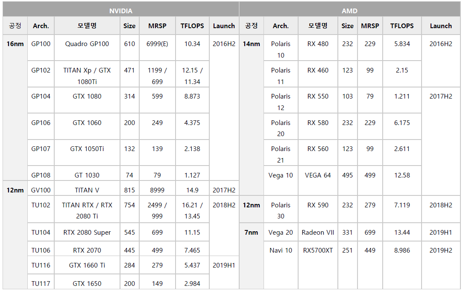Select the Polaris 12 architecture cell

281,100
